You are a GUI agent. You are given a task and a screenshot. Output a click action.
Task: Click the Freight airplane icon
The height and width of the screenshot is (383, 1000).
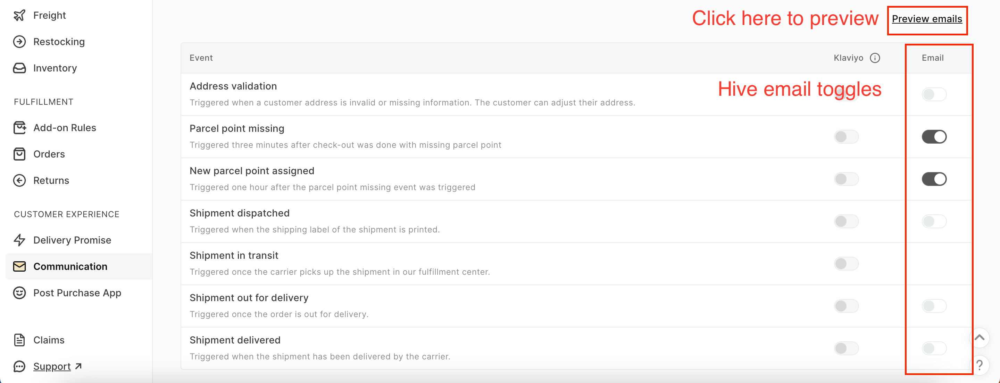click(19, 15)
